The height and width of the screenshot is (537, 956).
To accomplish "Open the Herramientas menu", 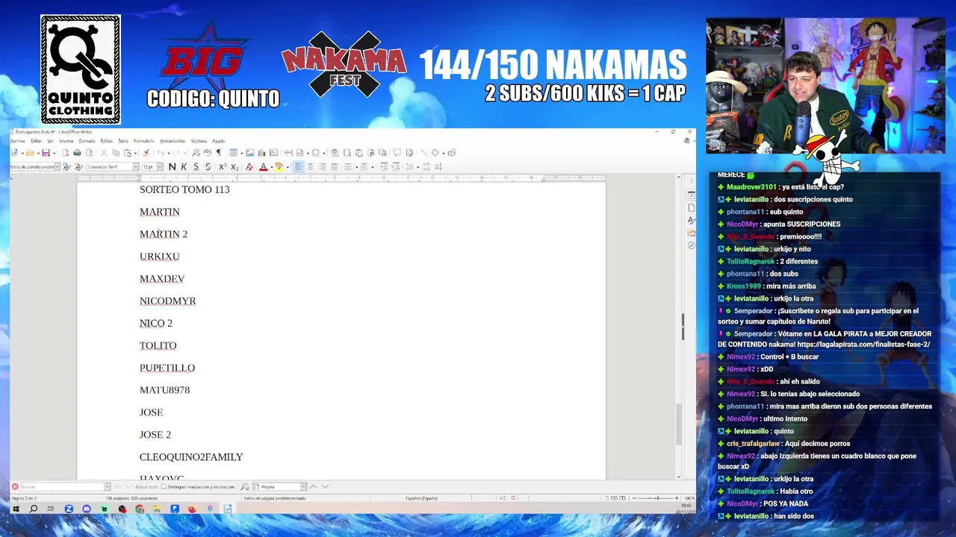I will click(x=173, y=141).
